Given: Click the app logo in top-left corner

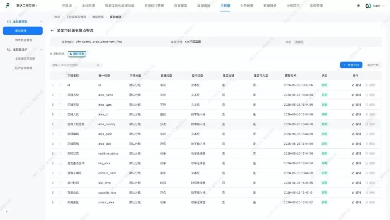Looking at the screenshot, I should (8, 5).
